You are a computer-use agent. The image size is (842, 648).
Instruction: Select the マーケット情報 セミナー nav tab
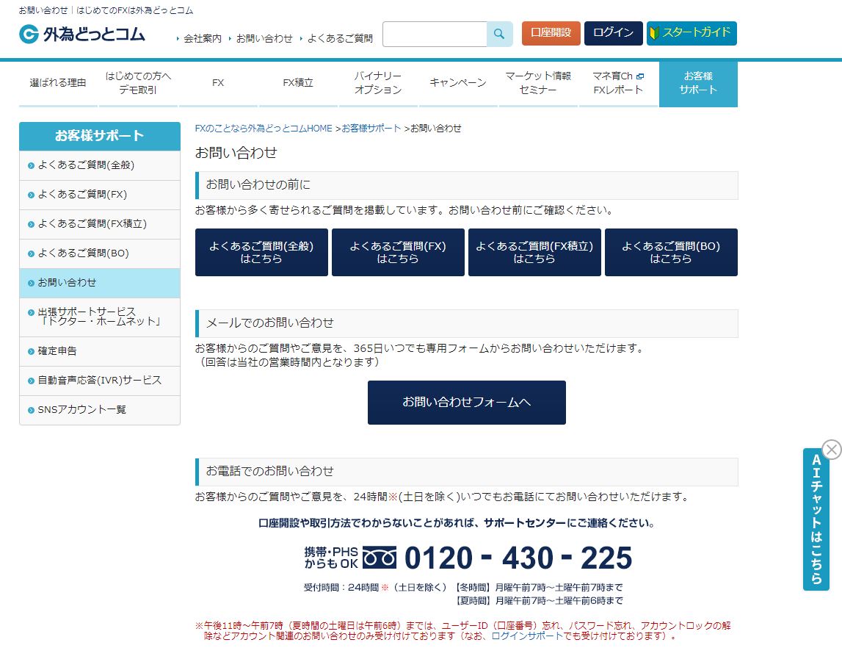pyautogui.click(x=538, y=83)
